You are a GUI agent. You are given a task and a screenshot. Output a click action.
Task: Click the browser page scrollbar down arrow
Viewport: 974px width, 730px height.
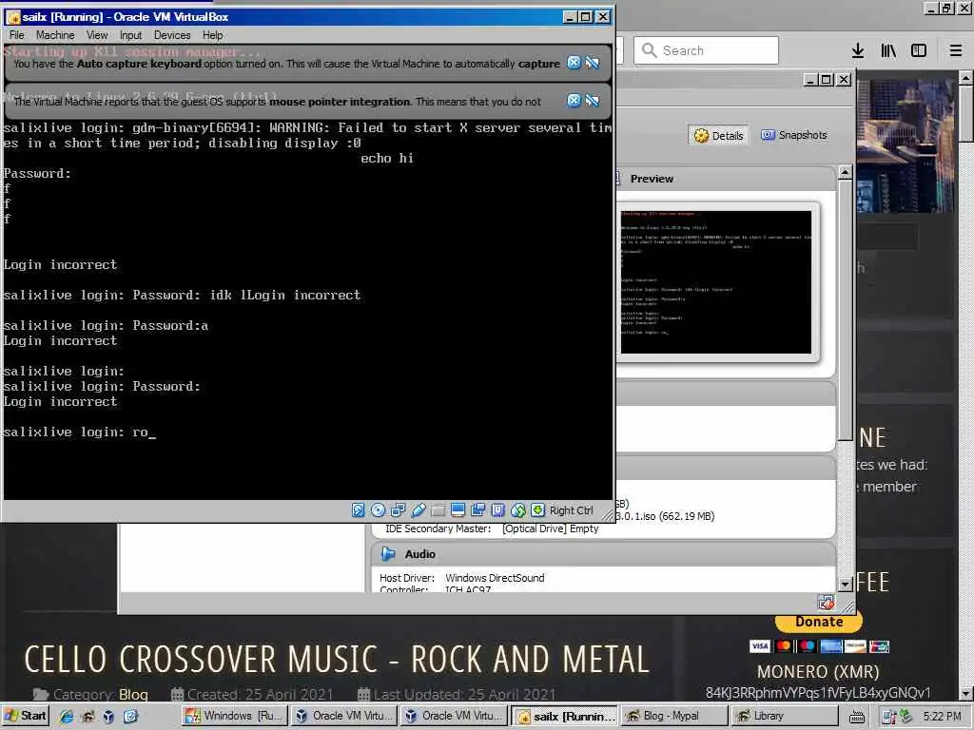click(966, 693)
